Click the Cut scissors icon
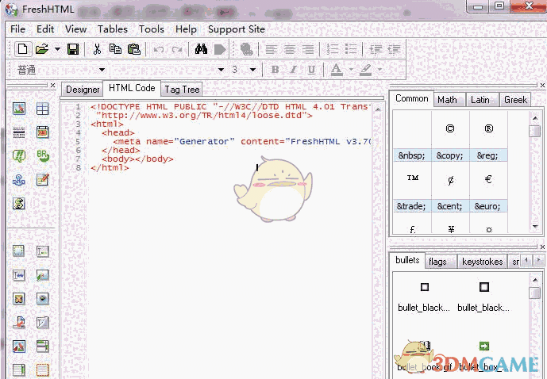 [x=97, y=49]
